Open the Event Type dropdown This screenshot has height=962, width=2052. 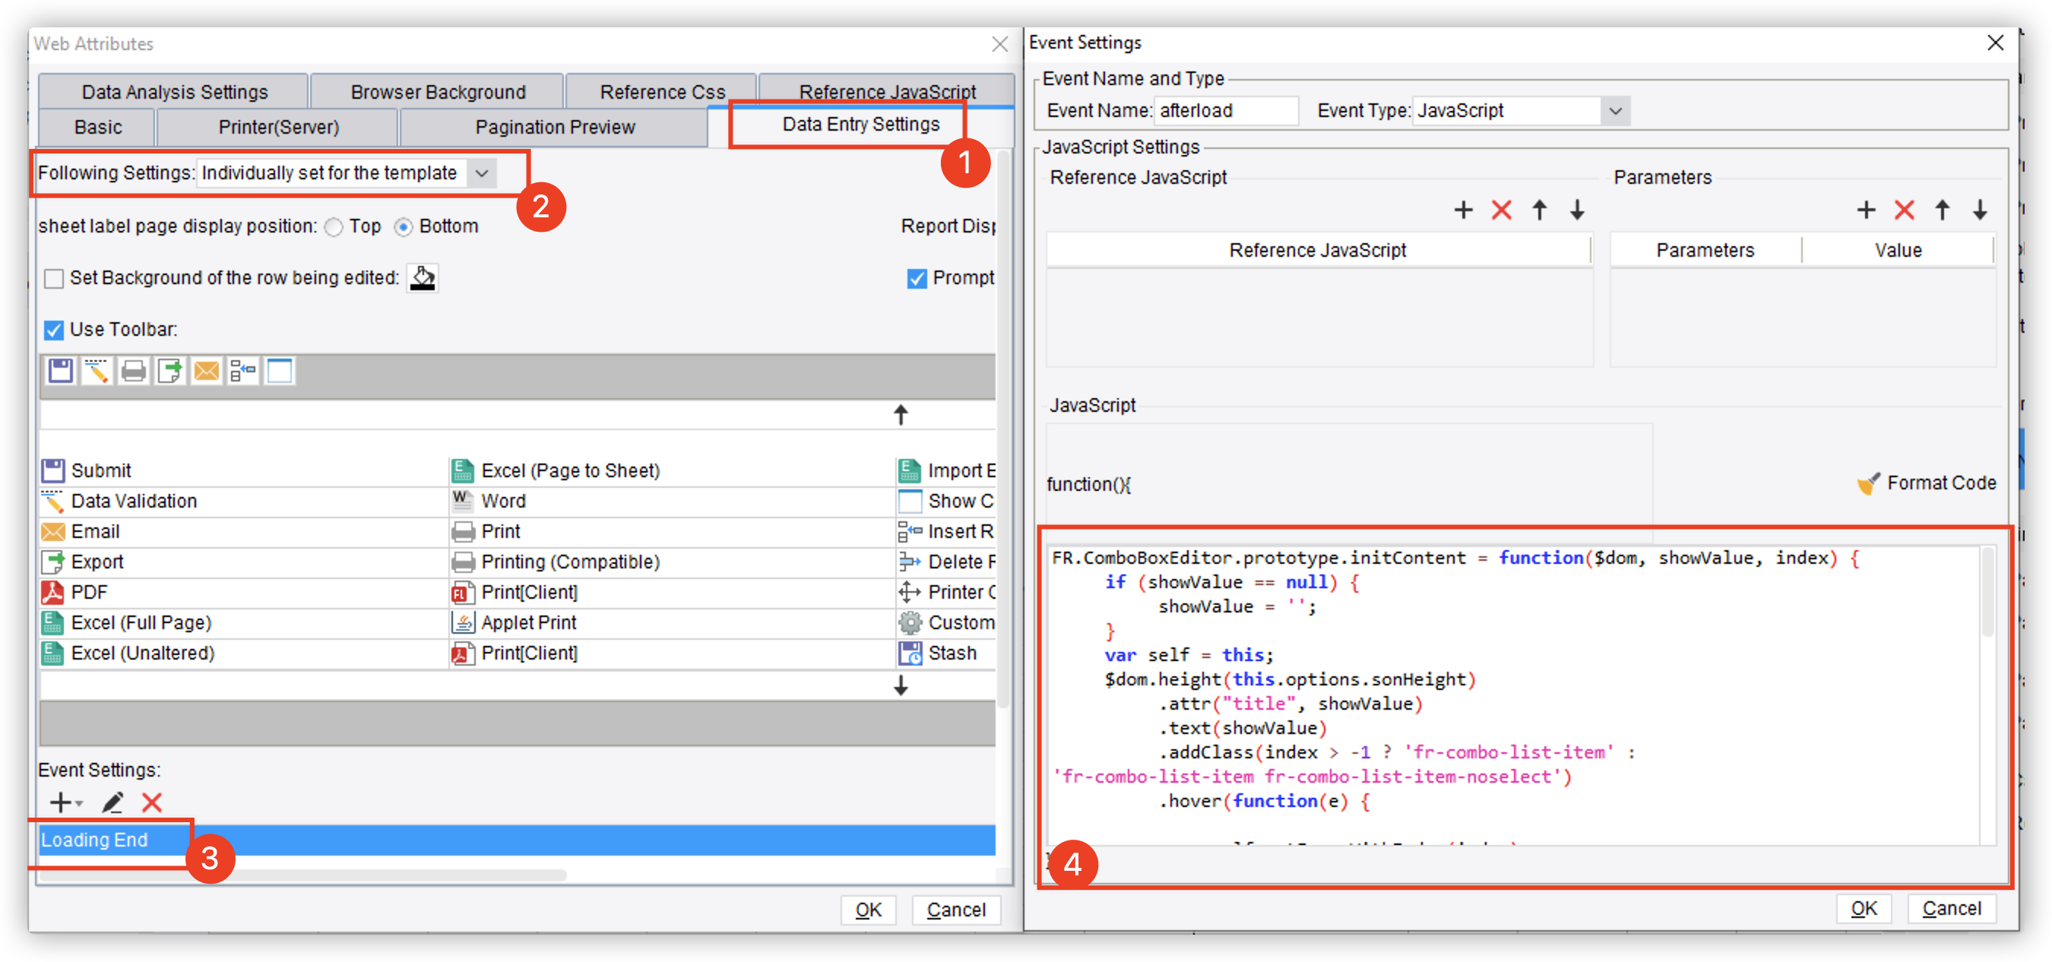click(1617, 111)
